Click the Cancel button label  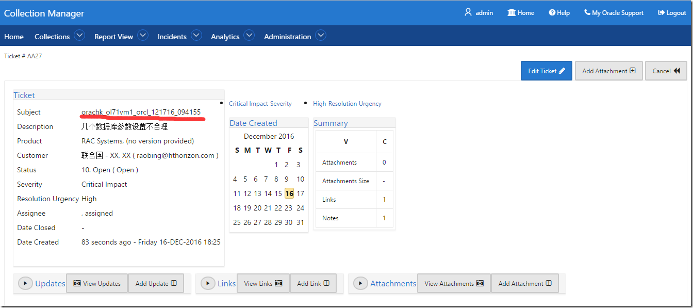tap(662, 71)
